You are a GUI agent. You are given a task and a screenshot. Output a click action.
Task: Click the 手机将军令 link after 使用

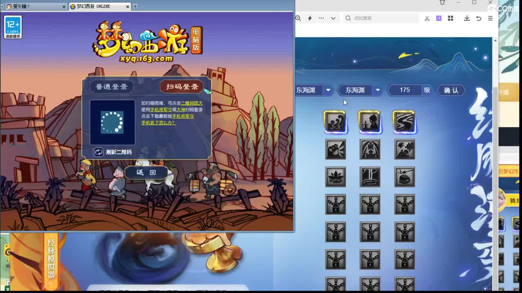(x=161, y=109)
